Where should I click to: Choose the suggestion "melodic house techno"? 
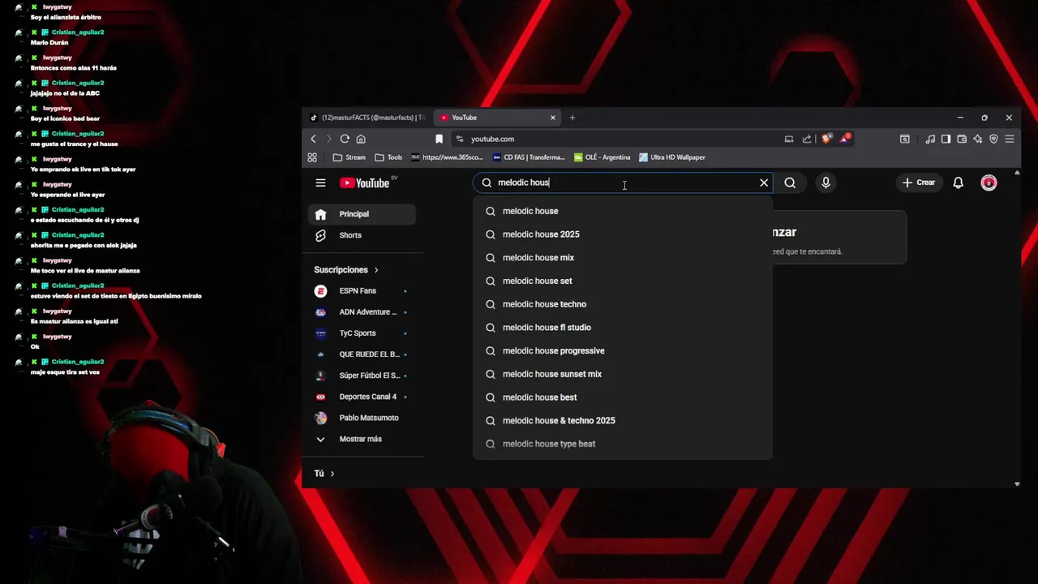click(x=622, y=304)
